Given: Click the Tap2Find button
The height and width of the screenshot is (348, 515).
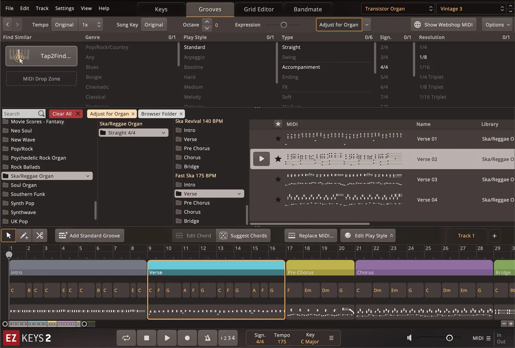Looking at the screenshot, I should (x=41, y=56).
